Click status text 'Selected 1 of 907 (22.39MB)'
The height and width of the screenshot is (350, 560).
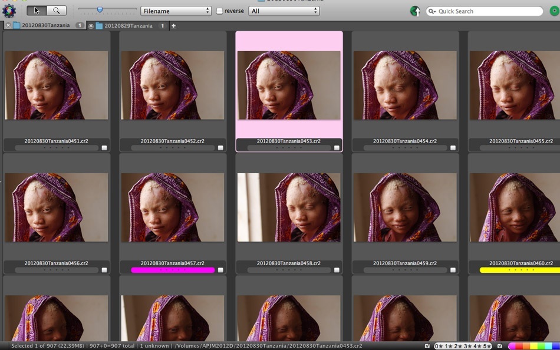coord(48,346)
